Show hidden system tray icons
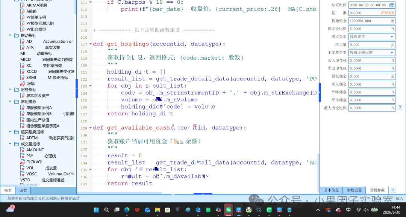 coord(318,210)
